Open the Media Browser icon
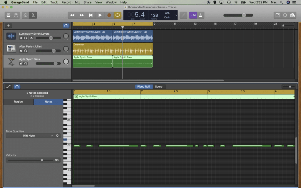Image resolution: width=301 pixels, height=188 pixels. coord(292,15)
